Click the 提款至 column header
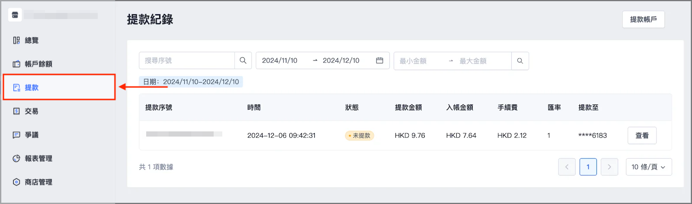 click(x=589, y=108)
